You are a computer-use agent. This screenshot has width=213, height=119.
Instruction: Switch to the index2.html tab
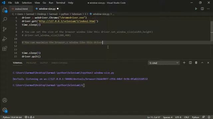21,9
